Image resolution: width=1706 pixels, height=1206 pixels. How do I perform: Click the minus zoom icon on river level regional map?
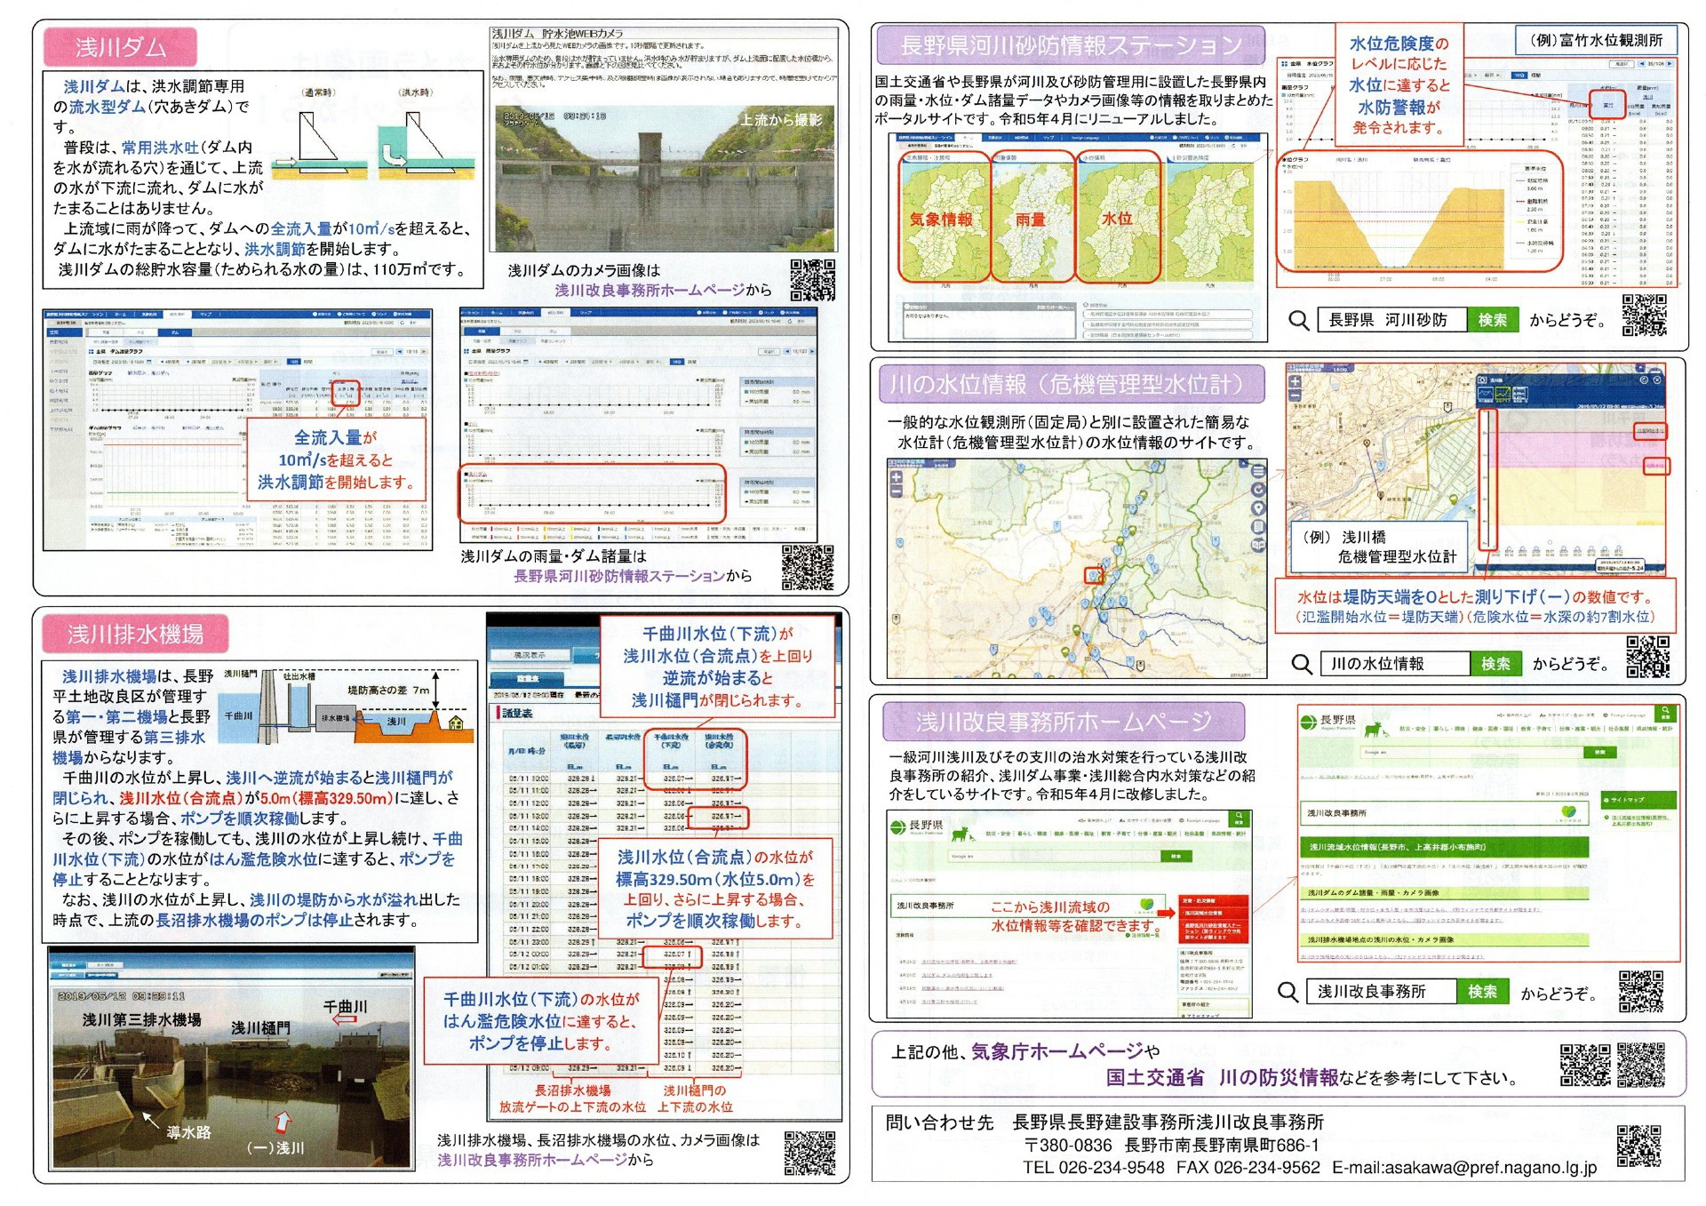(x=897, y=491)
